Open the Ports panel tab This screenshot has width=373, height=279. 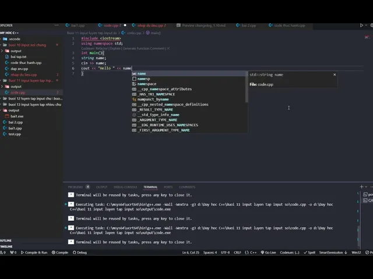[168, 187]
